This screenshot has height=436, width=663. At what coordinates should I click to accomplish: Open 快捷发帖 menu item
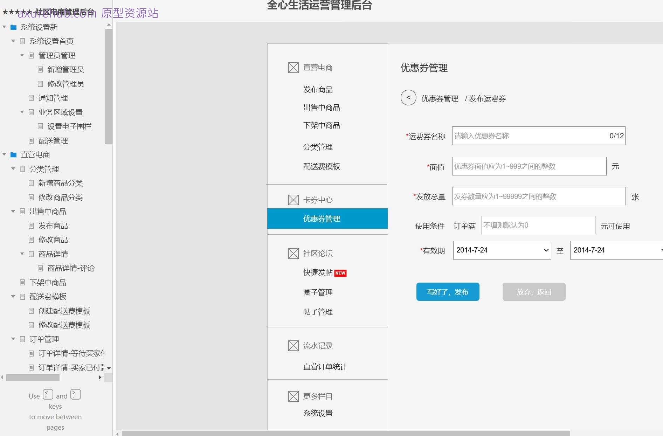tap(318, 272)
